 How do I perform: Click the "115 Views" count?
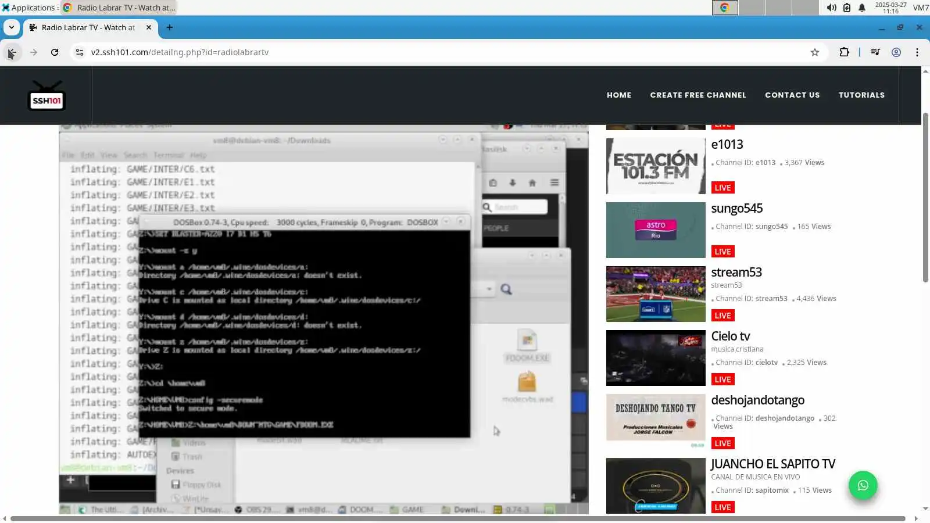point(815,490)
